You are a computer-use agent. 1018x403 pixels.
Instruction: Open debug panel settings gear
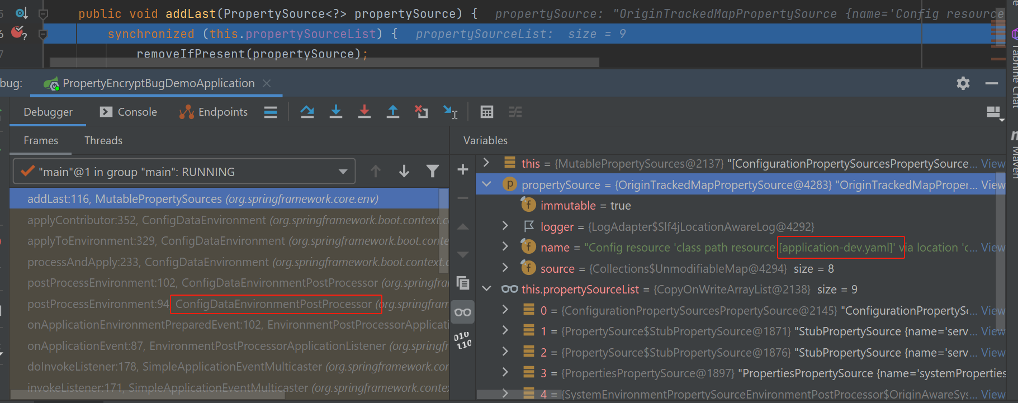click(963, 83)
